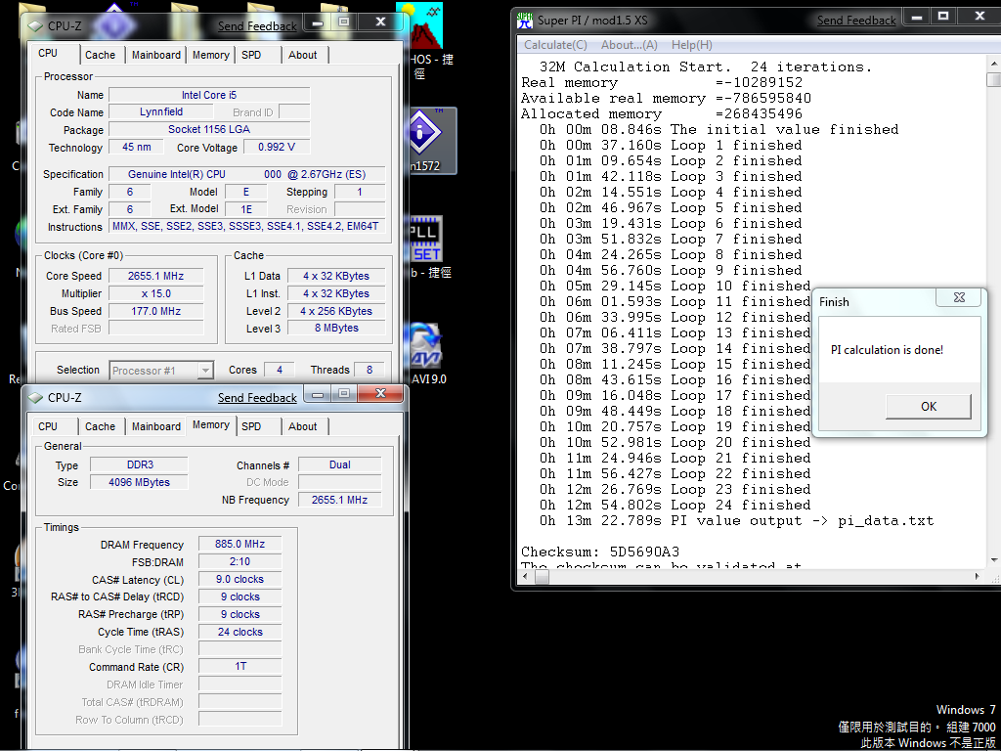Select Mainboard tab in lower CPU-Z window
Screen dimensions: 1001x751
155,426
